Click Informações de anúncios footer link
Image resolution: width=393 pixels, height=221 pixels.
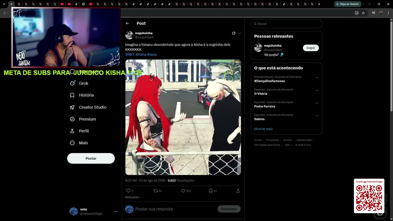[x=267, y=145]
